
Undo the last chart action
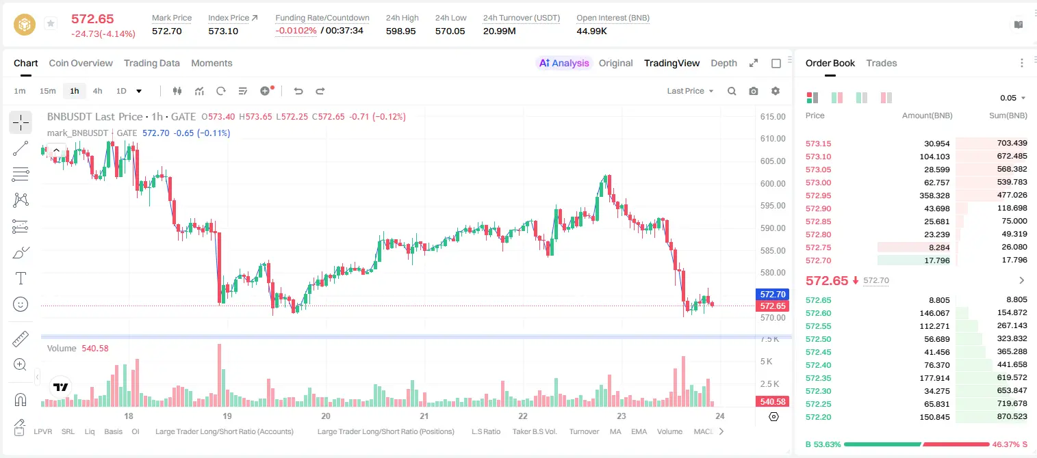click(x=298, y=91)
